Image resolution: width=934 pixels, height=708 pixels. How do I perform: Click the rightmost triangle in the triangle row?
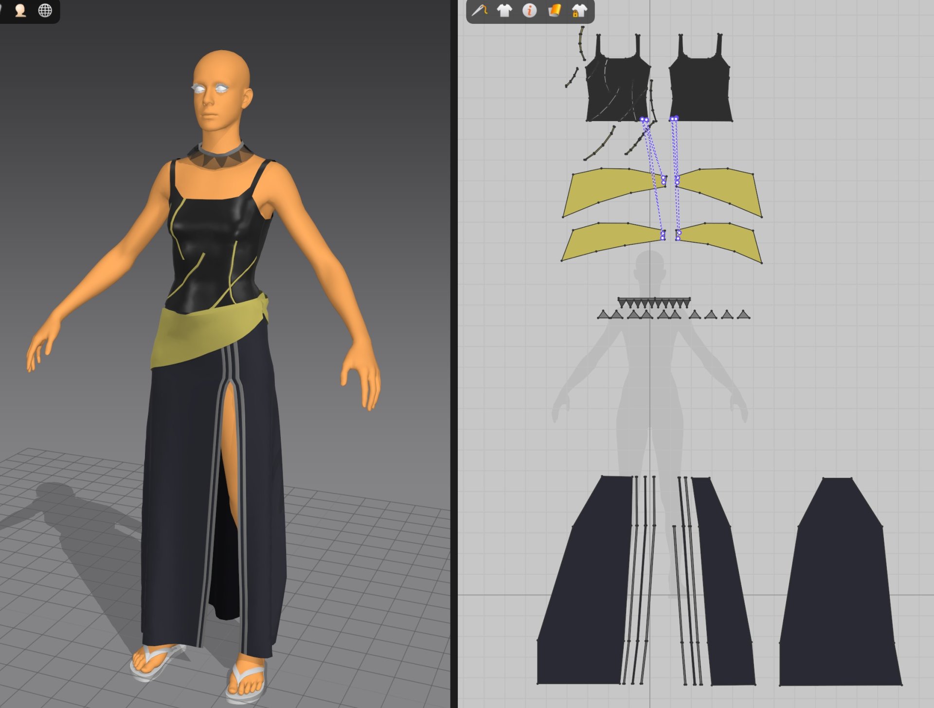(743, 315)
